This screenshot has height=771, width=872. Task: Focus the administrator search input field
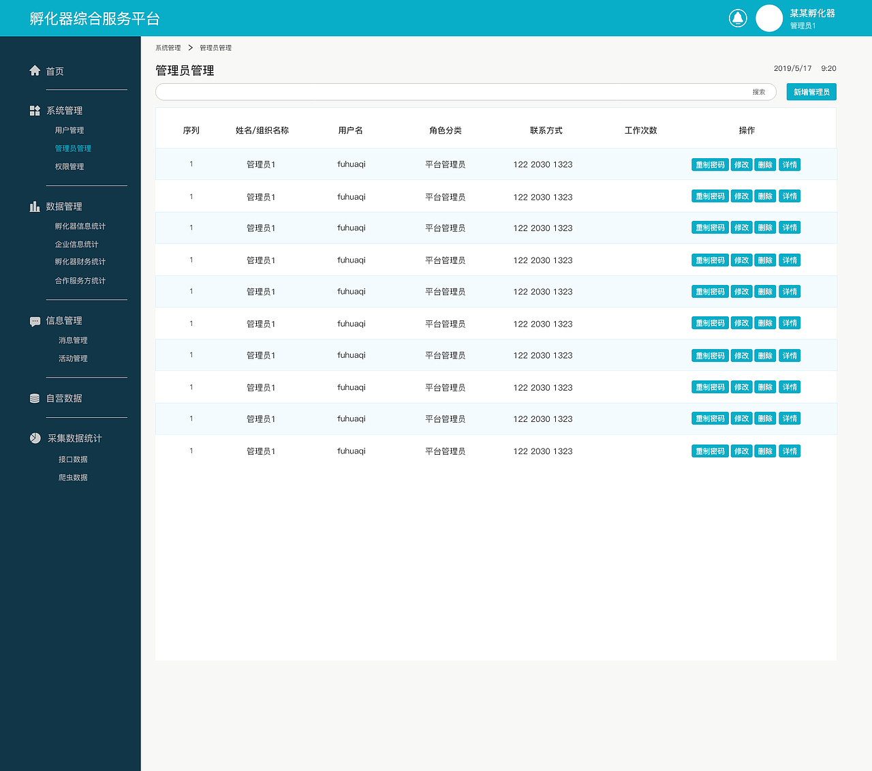click(466, 92)
